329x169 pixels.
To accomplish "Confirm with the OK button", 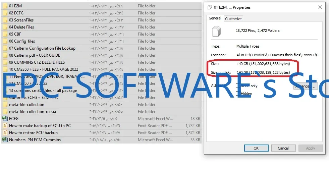I will 256,148.
